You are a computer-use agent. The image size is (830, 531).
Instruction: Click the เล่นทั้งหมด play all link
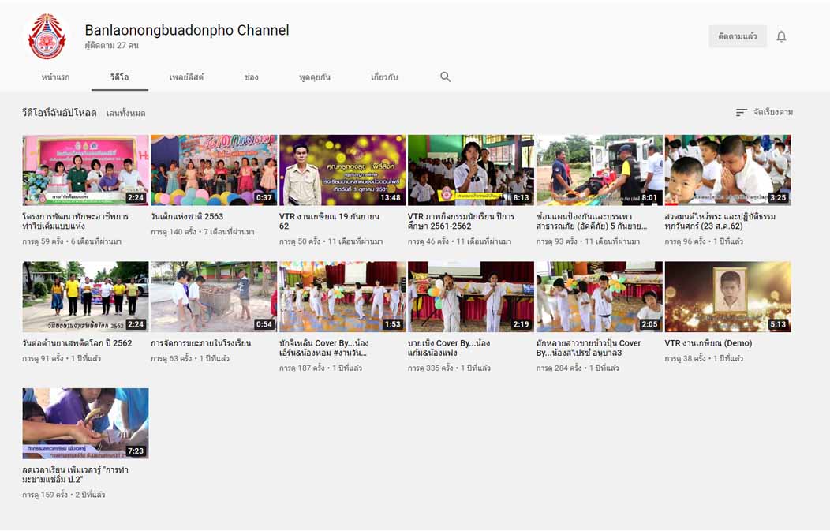125,114
